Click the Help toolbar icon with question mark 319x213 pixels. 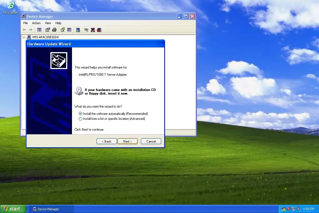pos(63,30)
